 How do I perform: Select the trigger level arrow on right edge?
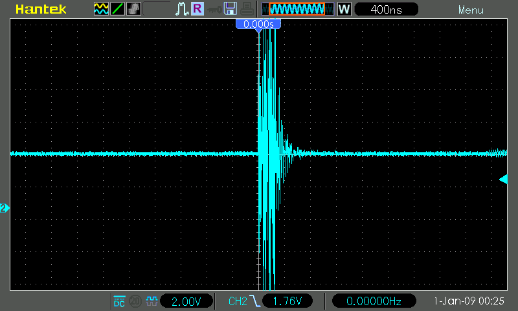503,179
